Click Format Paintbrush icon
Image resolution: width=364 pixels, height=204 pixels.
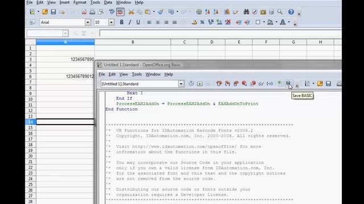(160, 12)
